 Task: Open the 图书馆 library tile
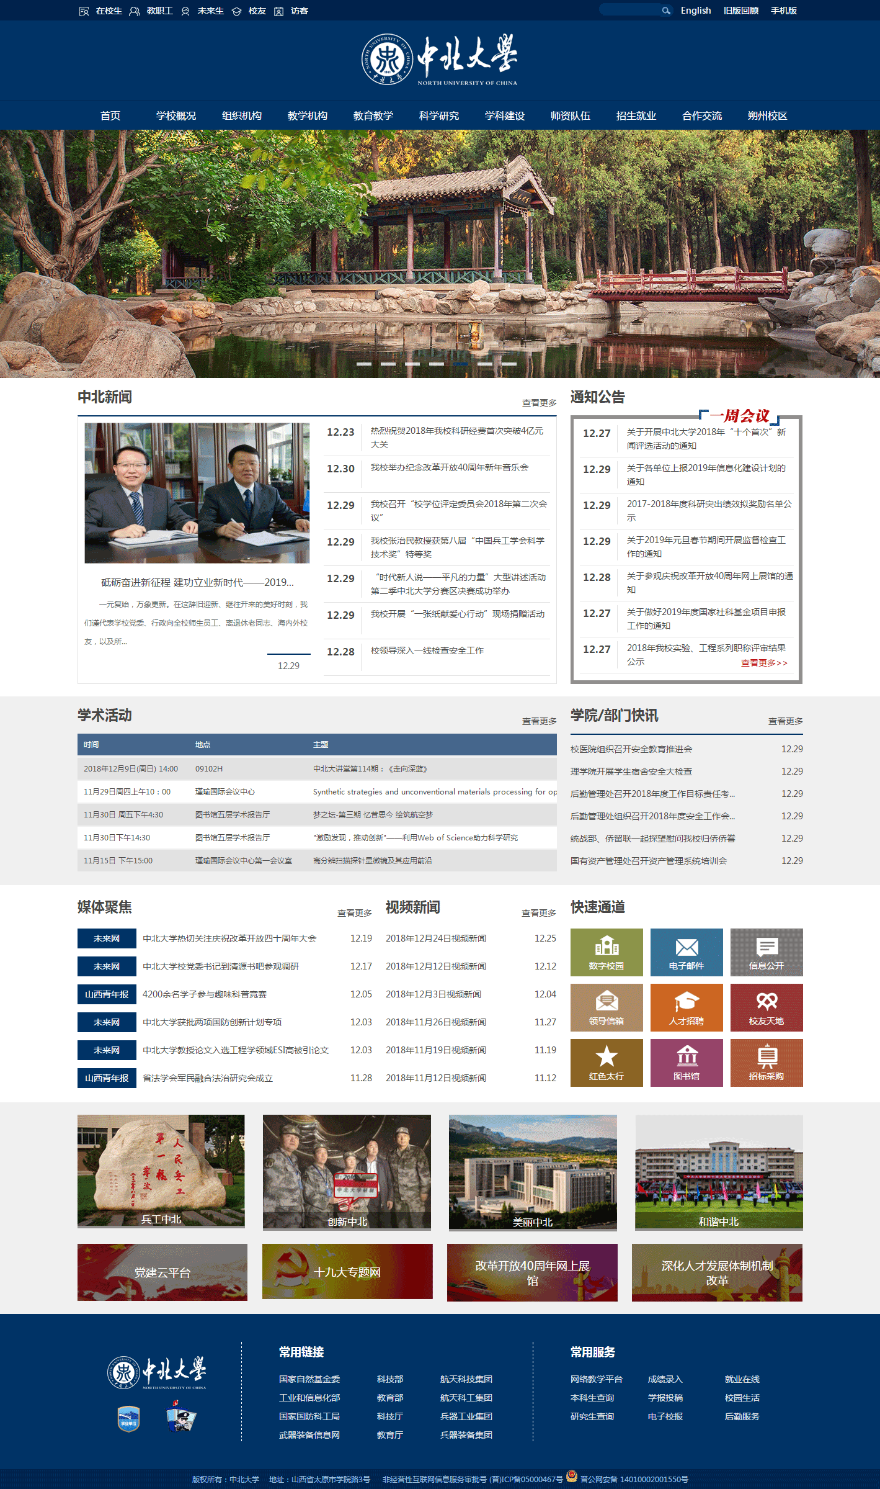click(687, 1063)
